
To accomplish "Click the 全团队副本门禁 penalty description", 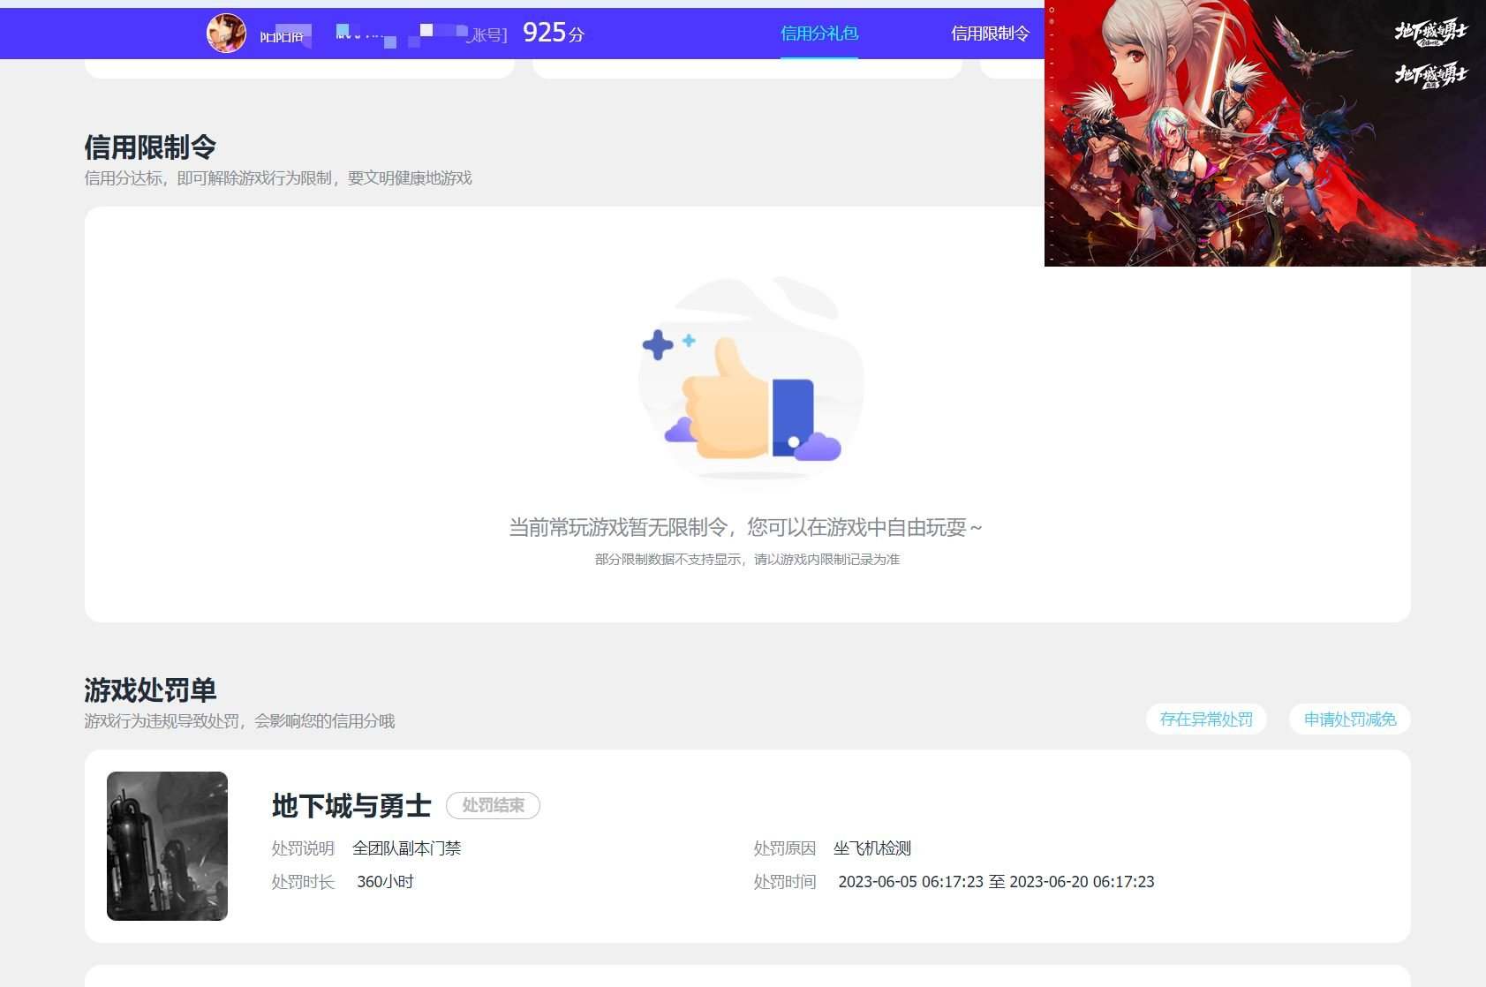I will click(406, 848).
